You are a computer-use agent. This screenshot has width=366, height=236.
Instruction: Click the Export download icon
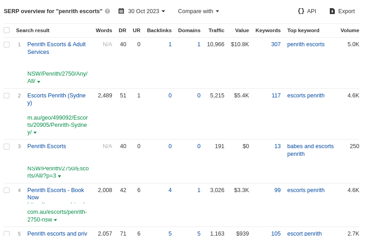click(332, 11)
